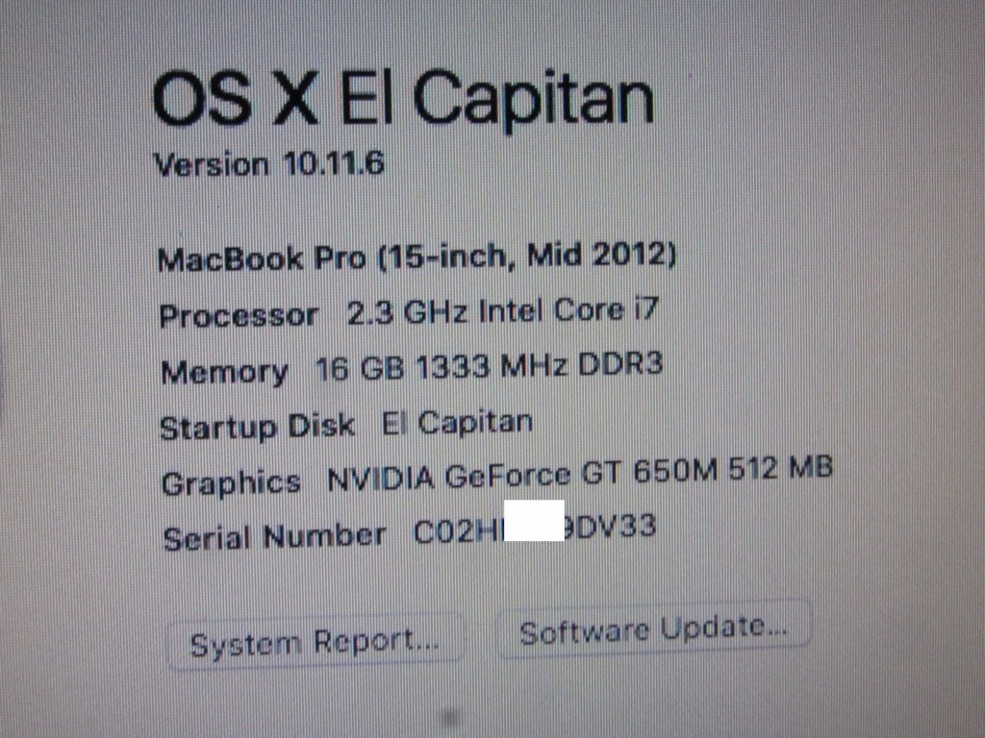Click the '512 MB' graphics memory value
Image resolution: width=985 pixels, height=738 pixels.
tap(781, 468)
